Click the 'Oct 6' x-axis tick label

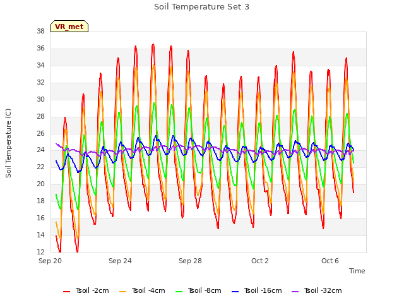(330, 261)
